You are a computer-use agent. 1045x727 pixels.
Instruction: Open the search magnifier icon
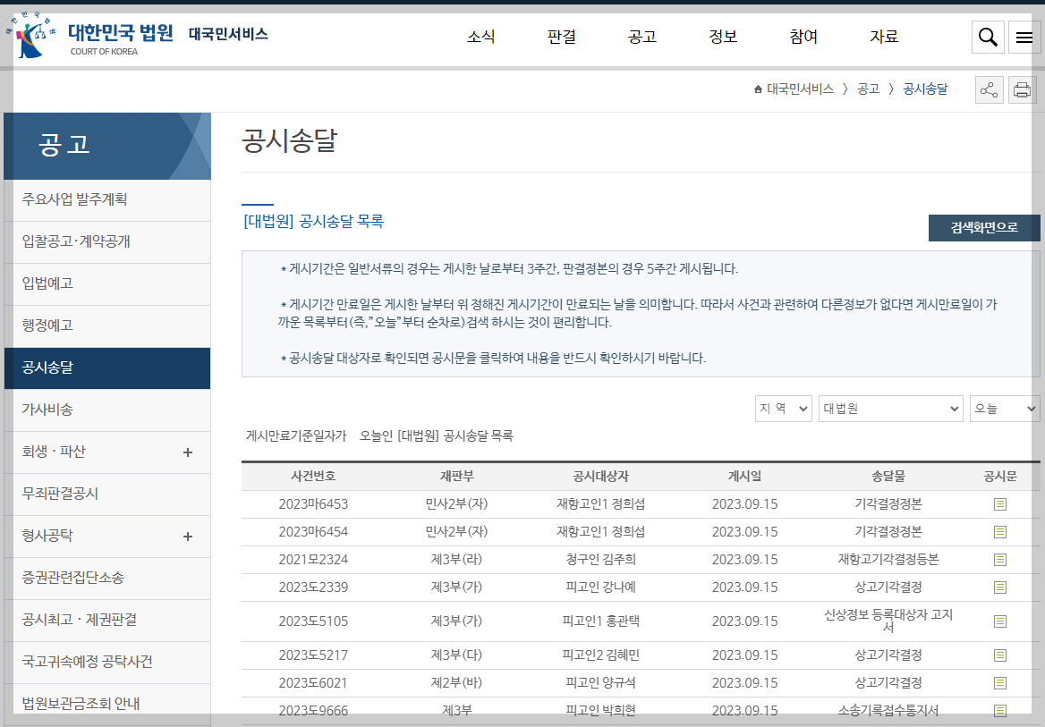click(989, 37)
